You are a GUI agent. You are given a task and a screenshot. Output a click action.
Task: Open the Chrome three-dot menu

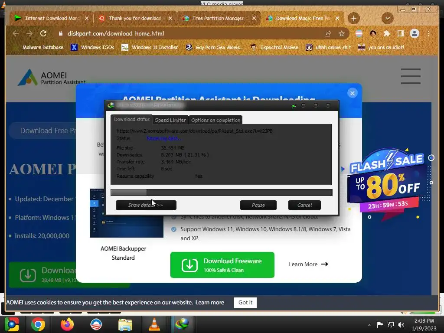(429, 34)
